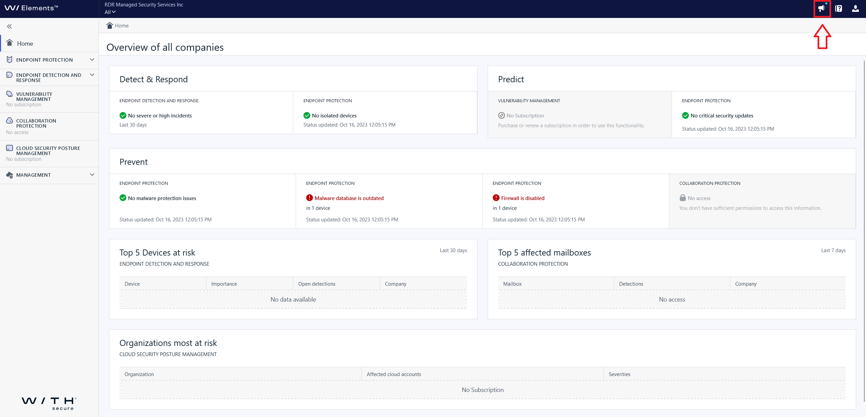The width and height of the screenshot is (866, 417).
Task: Expand the Management menu chevron
Action: 92,175
